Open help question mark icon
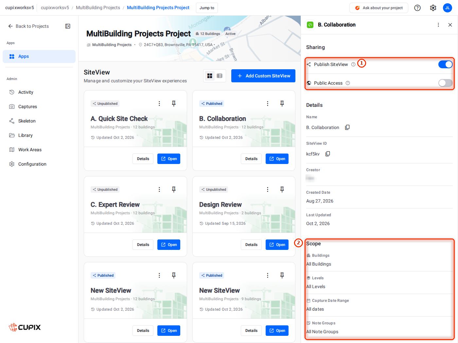The image size is (458, 343). click(x=417, y=8)
